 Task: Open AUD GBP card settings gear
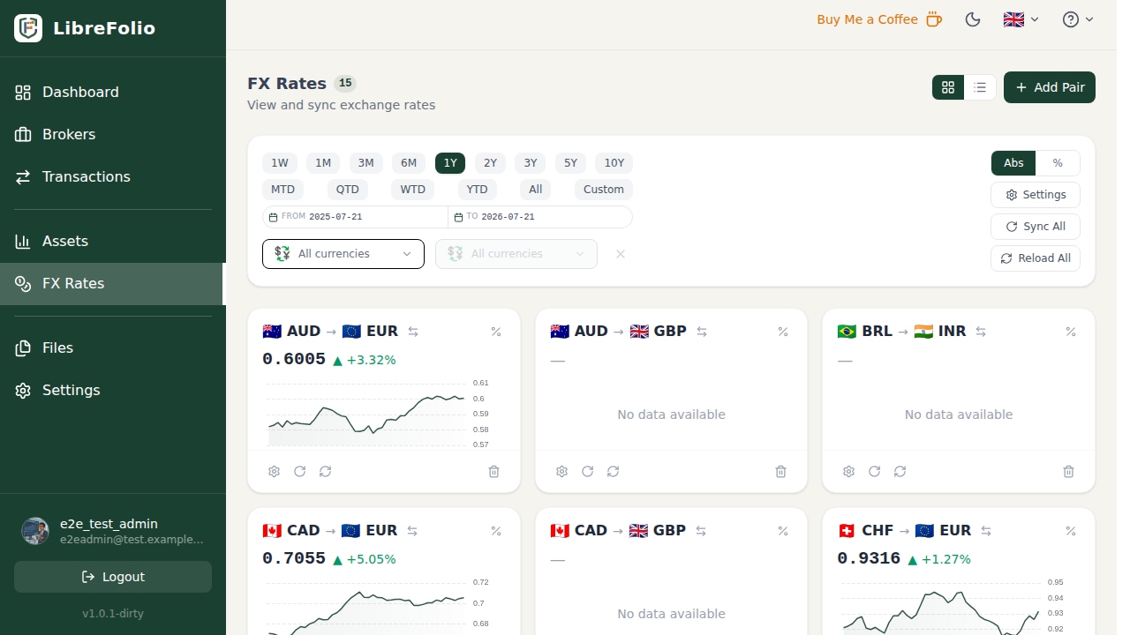pos(561,472)
